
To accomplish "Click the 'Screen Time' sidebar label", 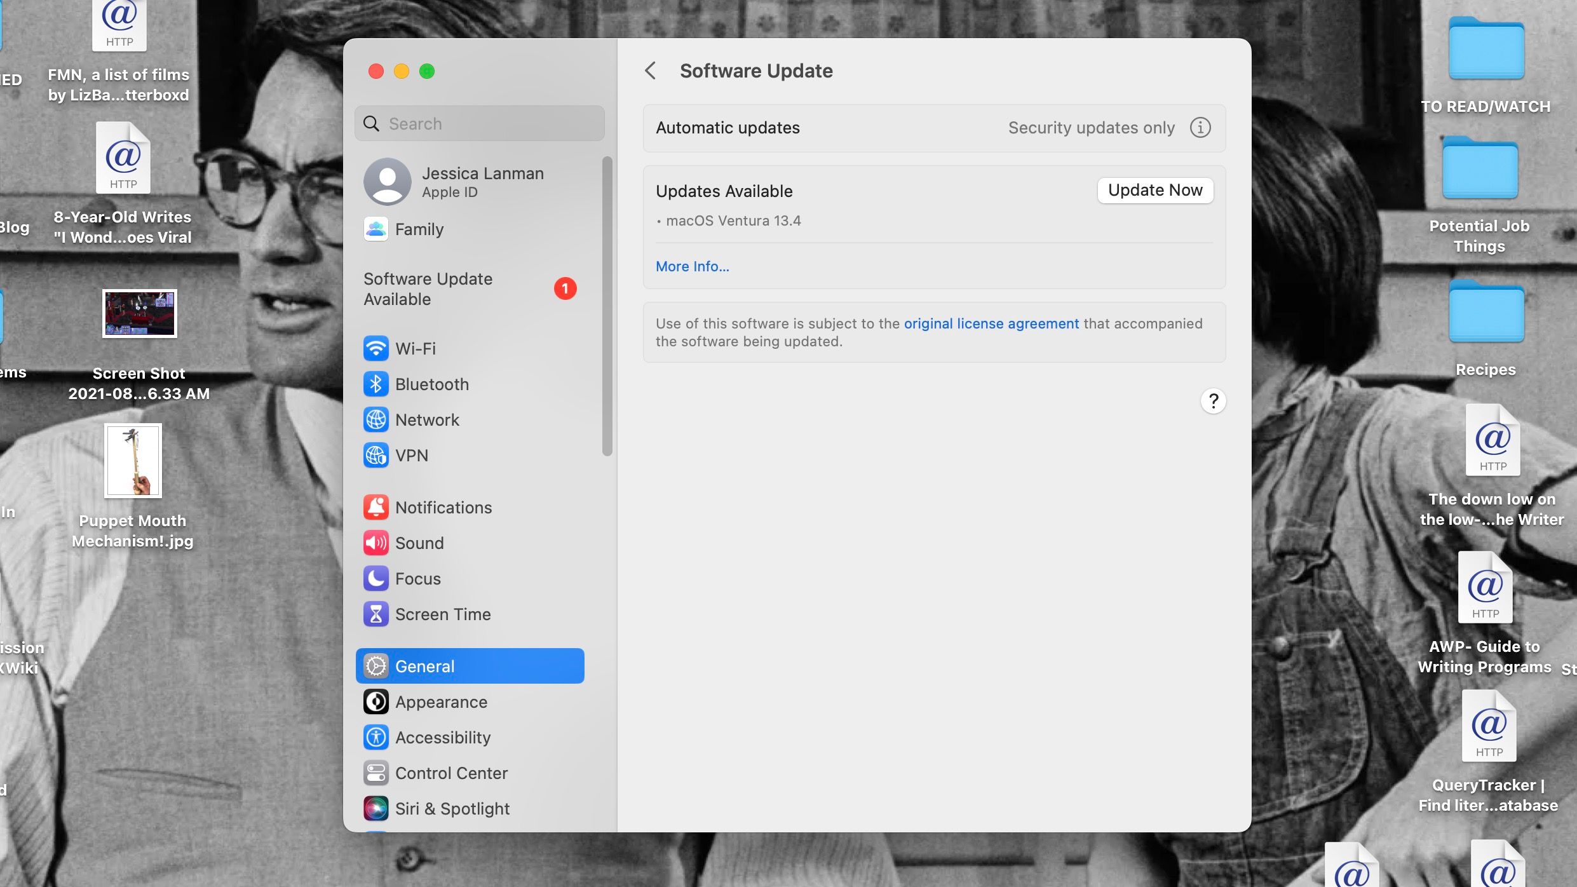I will (443, 614).
